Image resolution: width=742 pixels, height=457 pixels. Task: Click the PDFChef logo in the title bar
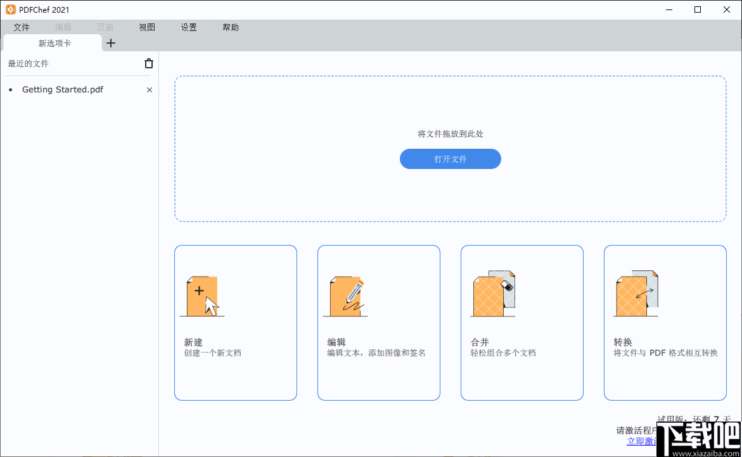click(10, 9)
